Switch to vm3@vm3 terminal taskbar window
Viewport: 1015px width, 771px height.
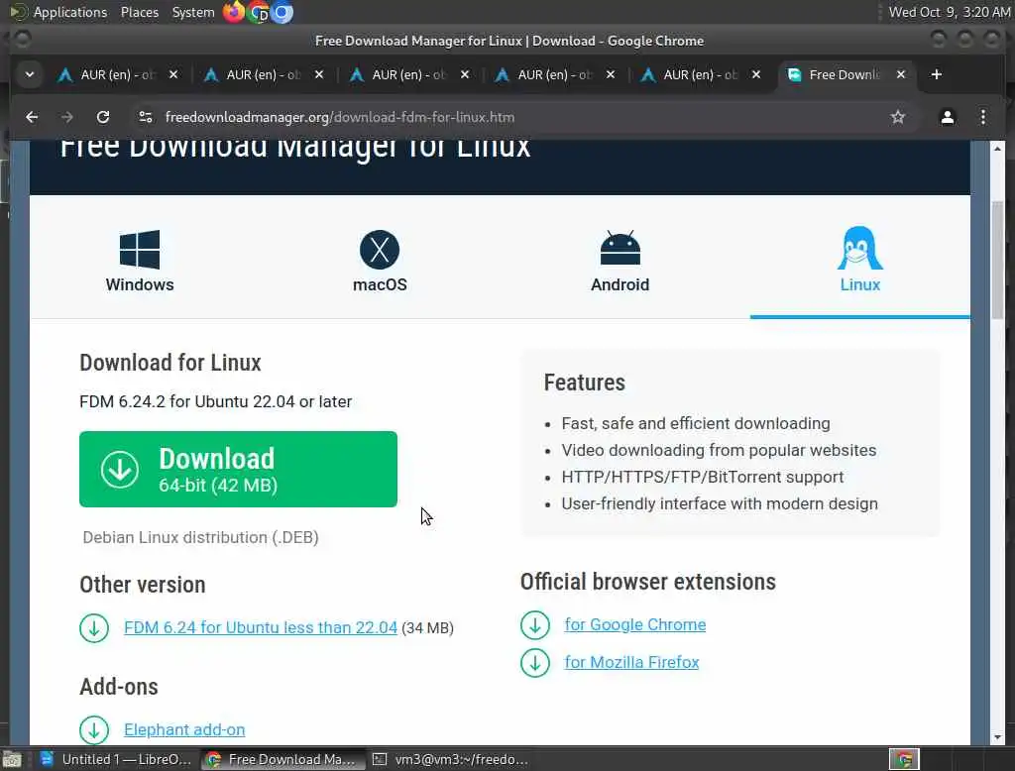coord(451,759)
